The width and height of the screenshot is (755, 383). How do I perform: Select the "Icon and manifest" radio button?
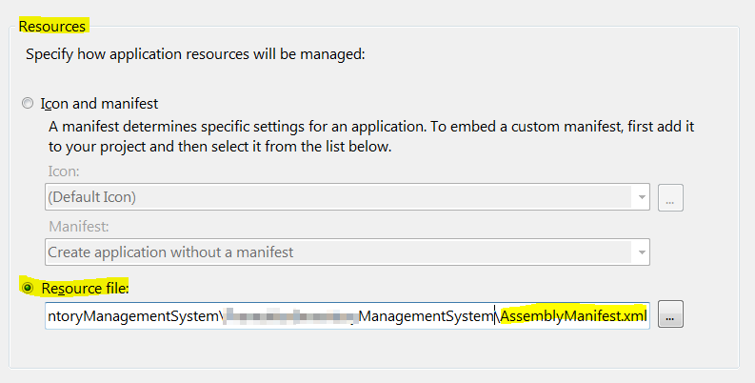(28, 103)
